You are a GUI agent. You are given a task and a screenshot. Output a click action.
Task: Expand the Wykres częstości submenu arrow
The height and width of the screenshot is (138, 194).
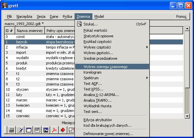click(147, 47)
